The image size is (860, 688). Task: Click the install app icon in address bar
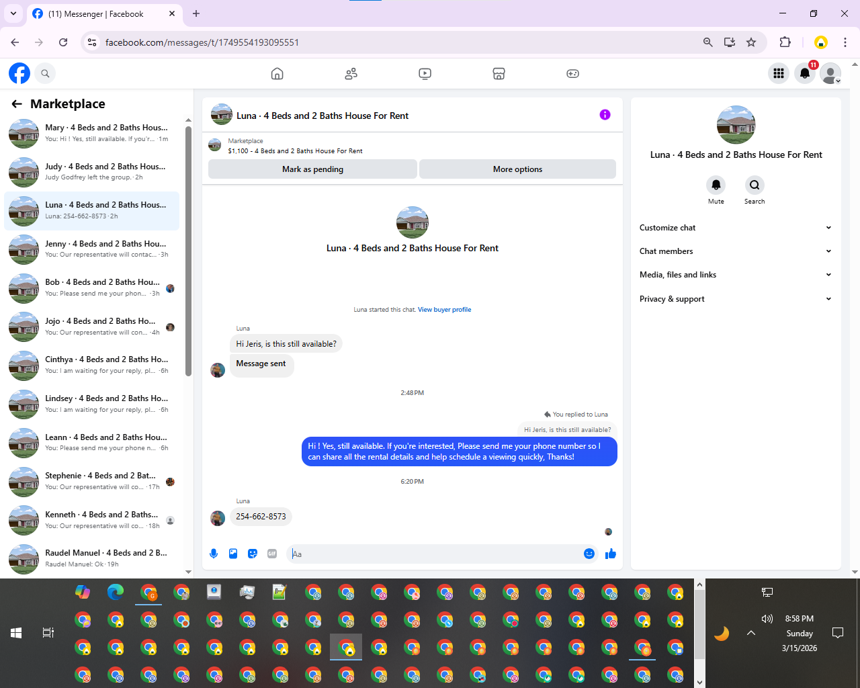[730, 42]
